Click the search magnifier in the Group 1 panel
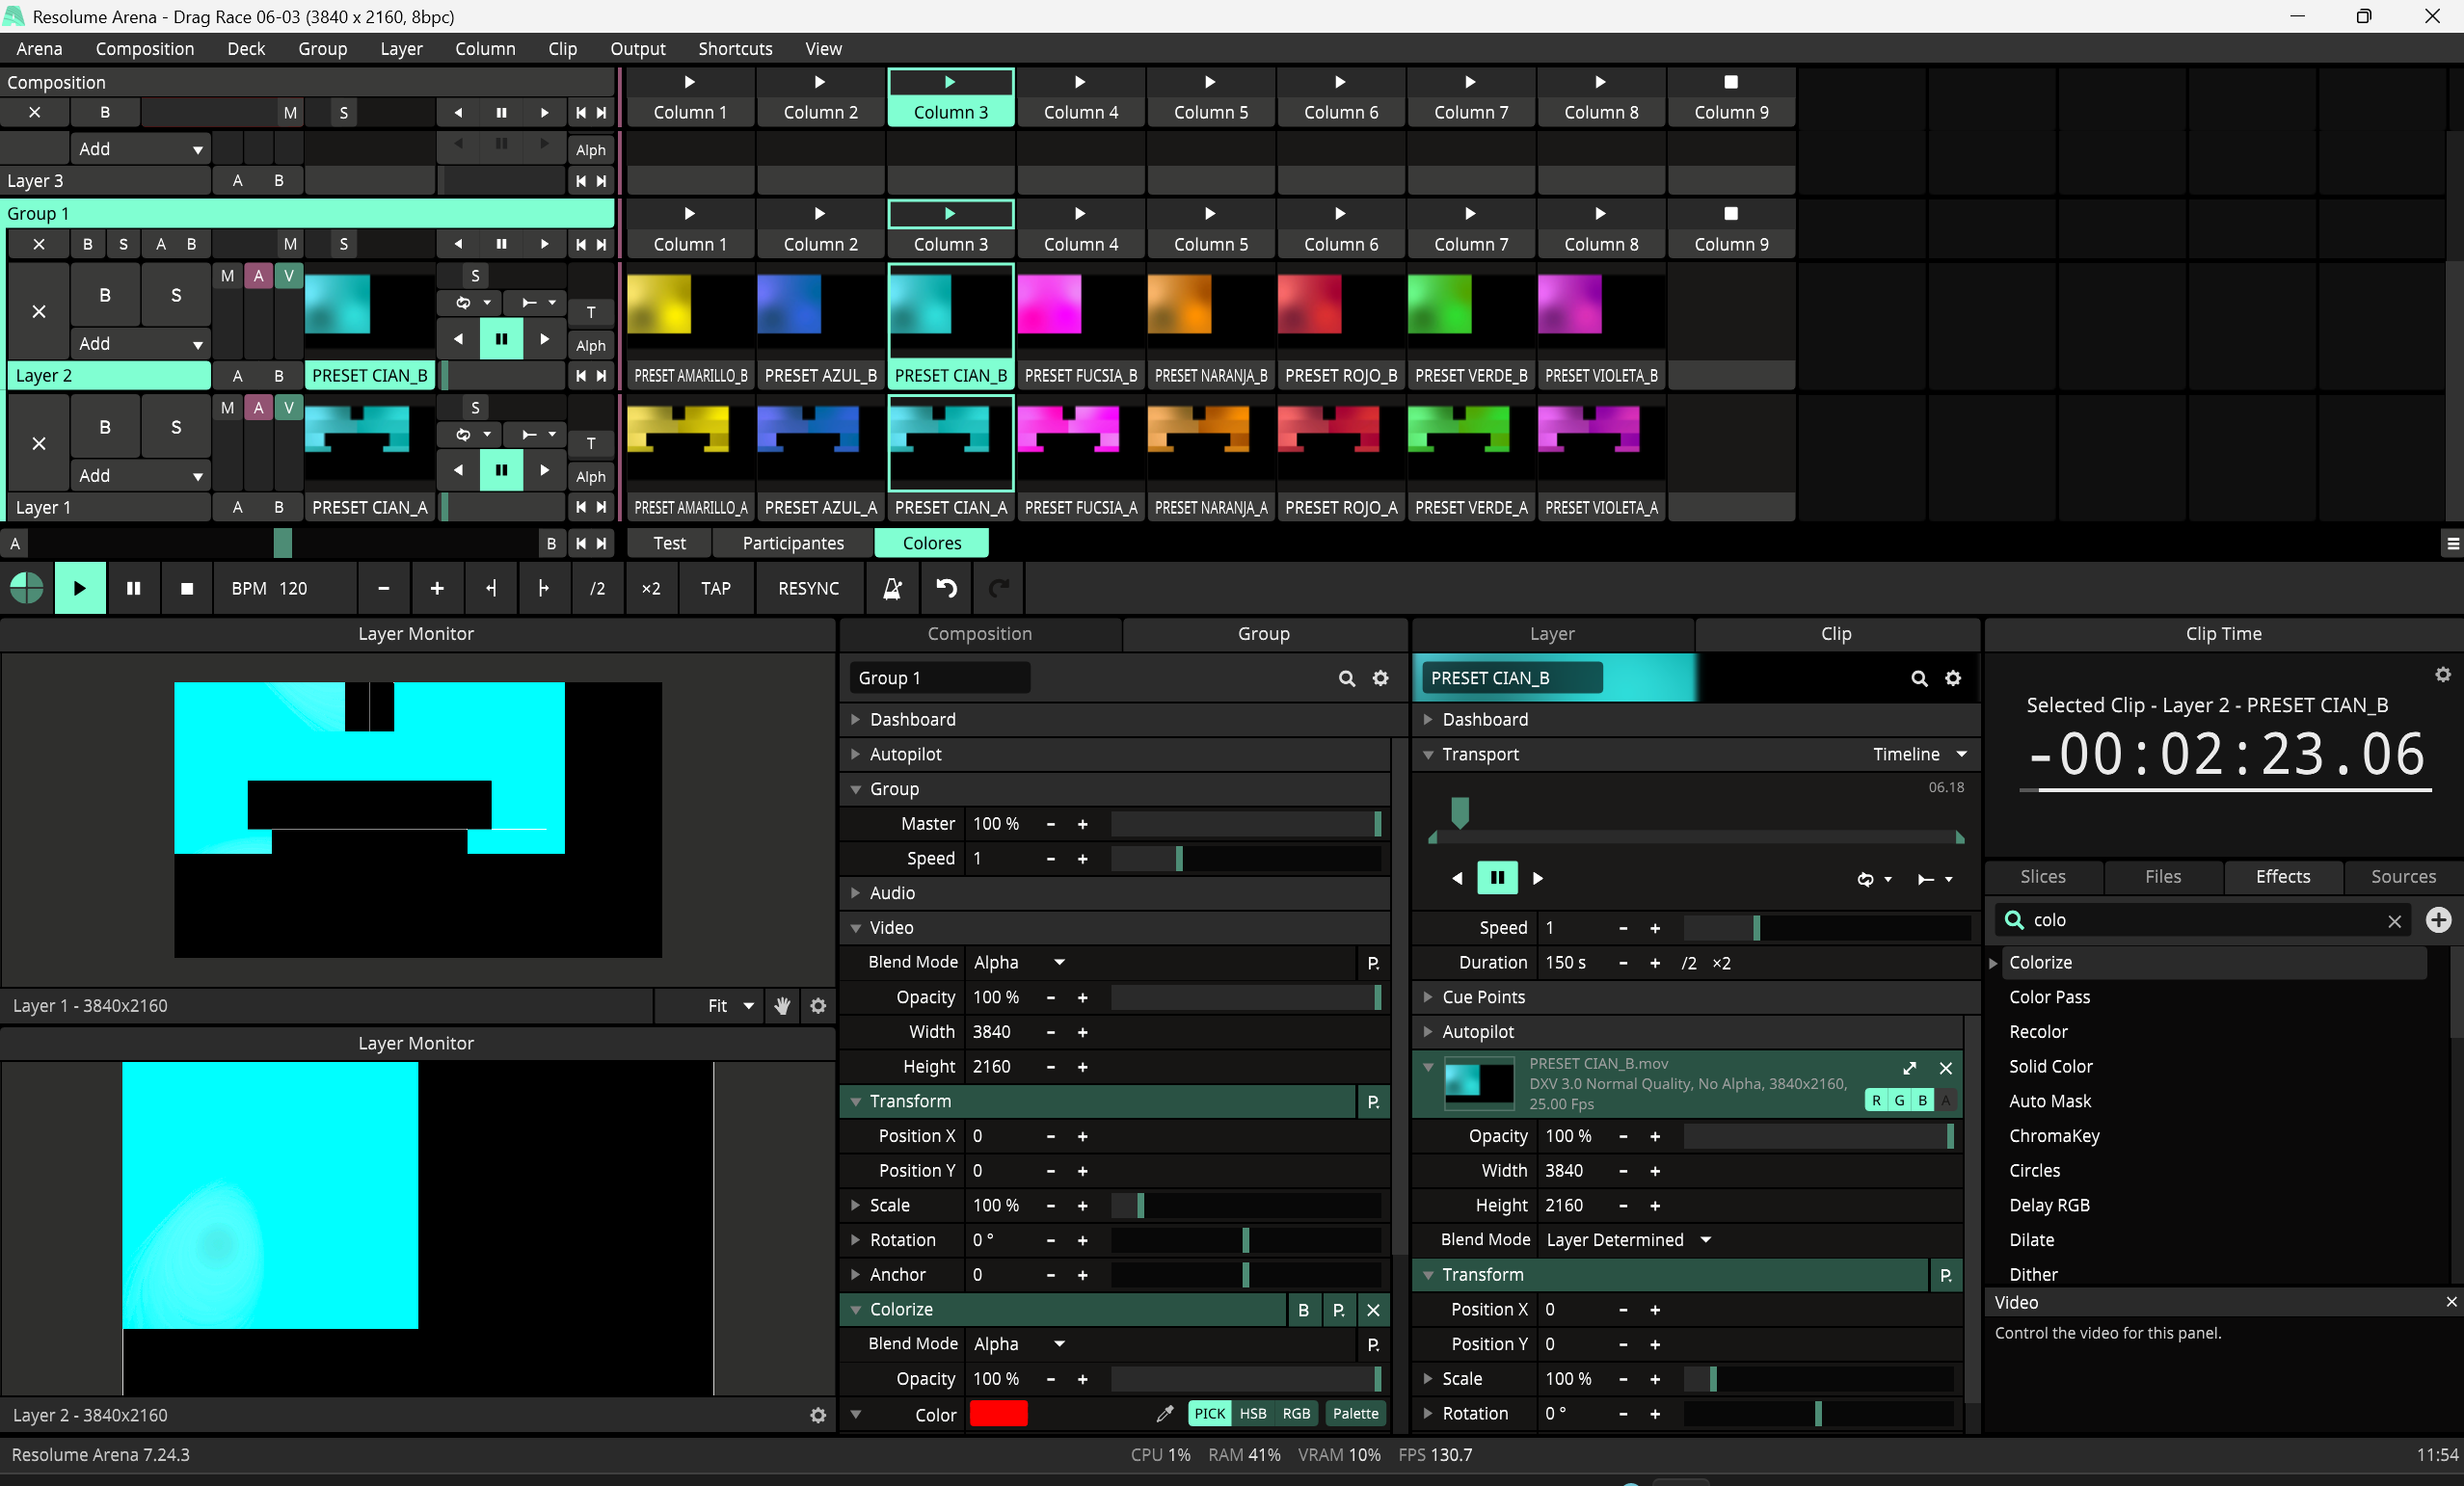2464x1486 pixels. [1346, 678]
